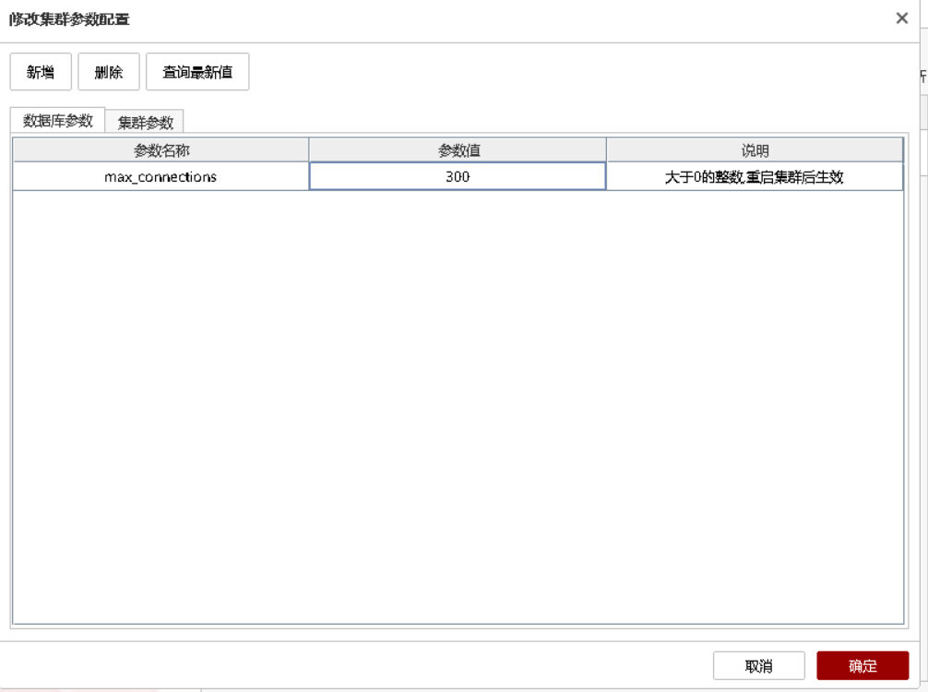The height and width of the screenshot is (692, 928).
Task: Click the 修改集群参数配置 dialog title
Action: [x=70, y=18]
